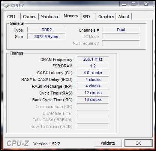Click the empty Row To Column field
This screenshot has width=156, height=151.
pos(93,127)
